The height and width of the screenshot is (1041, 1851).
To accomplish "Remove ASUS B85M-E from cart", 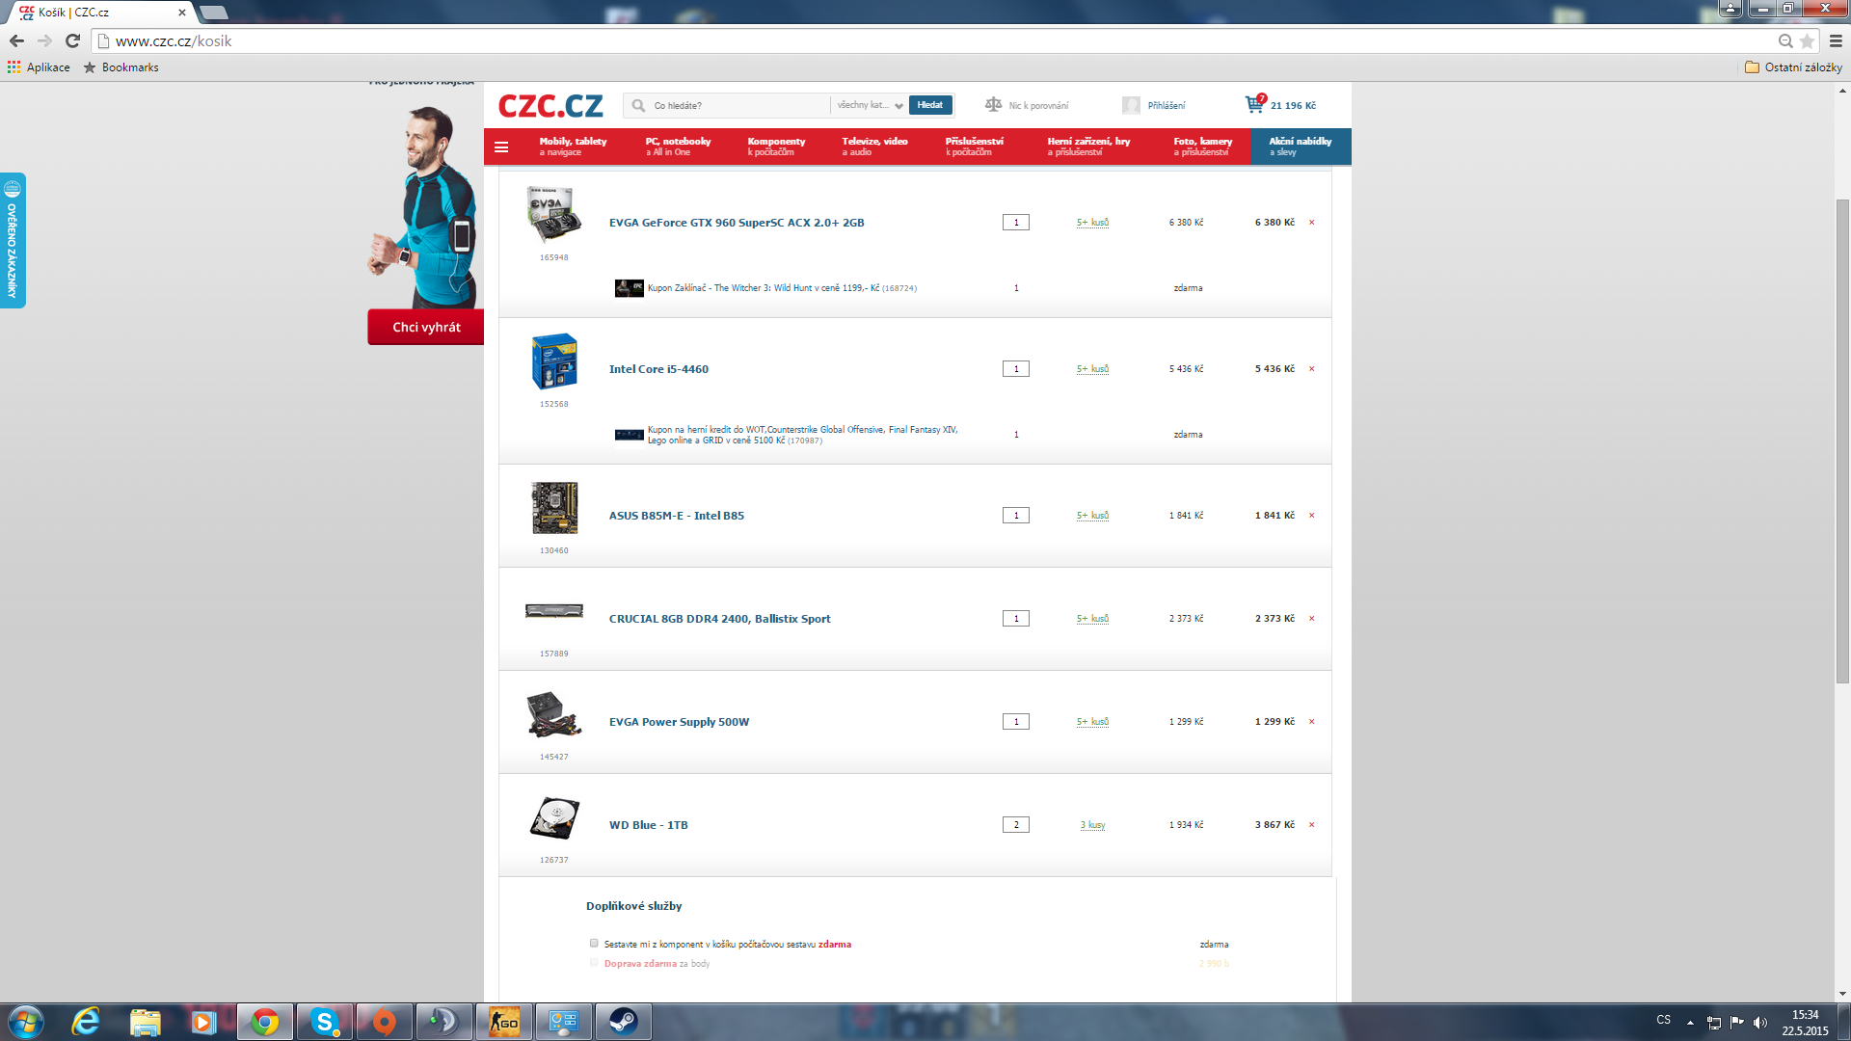I will [1311, 516].
